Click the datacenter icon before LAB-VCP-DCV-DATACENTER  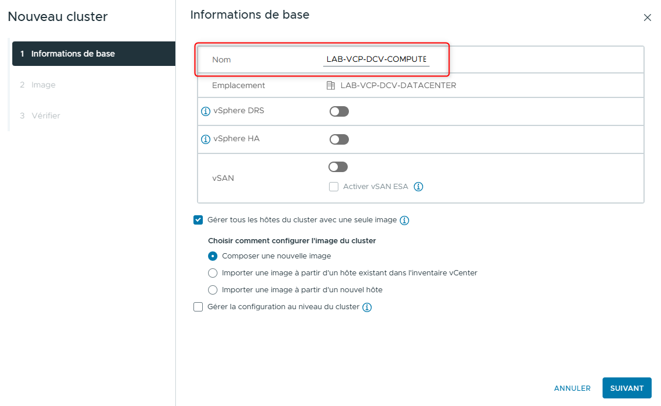pyautogui.click(x=331, y=85)
